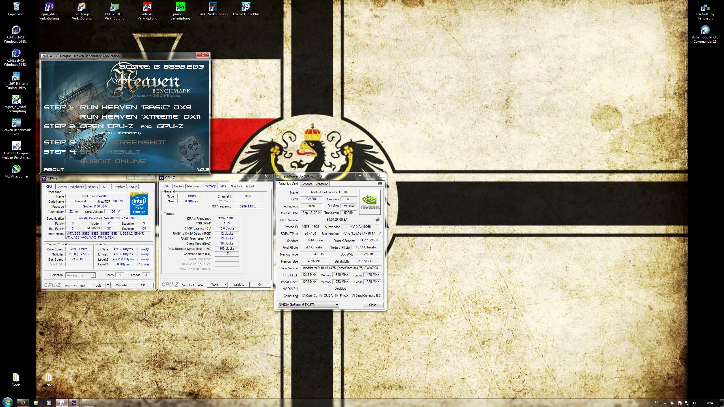This screenshot has height=407, width=724.
Task: Switch to the Validation tab in GPU-Z
Action: 322,184
